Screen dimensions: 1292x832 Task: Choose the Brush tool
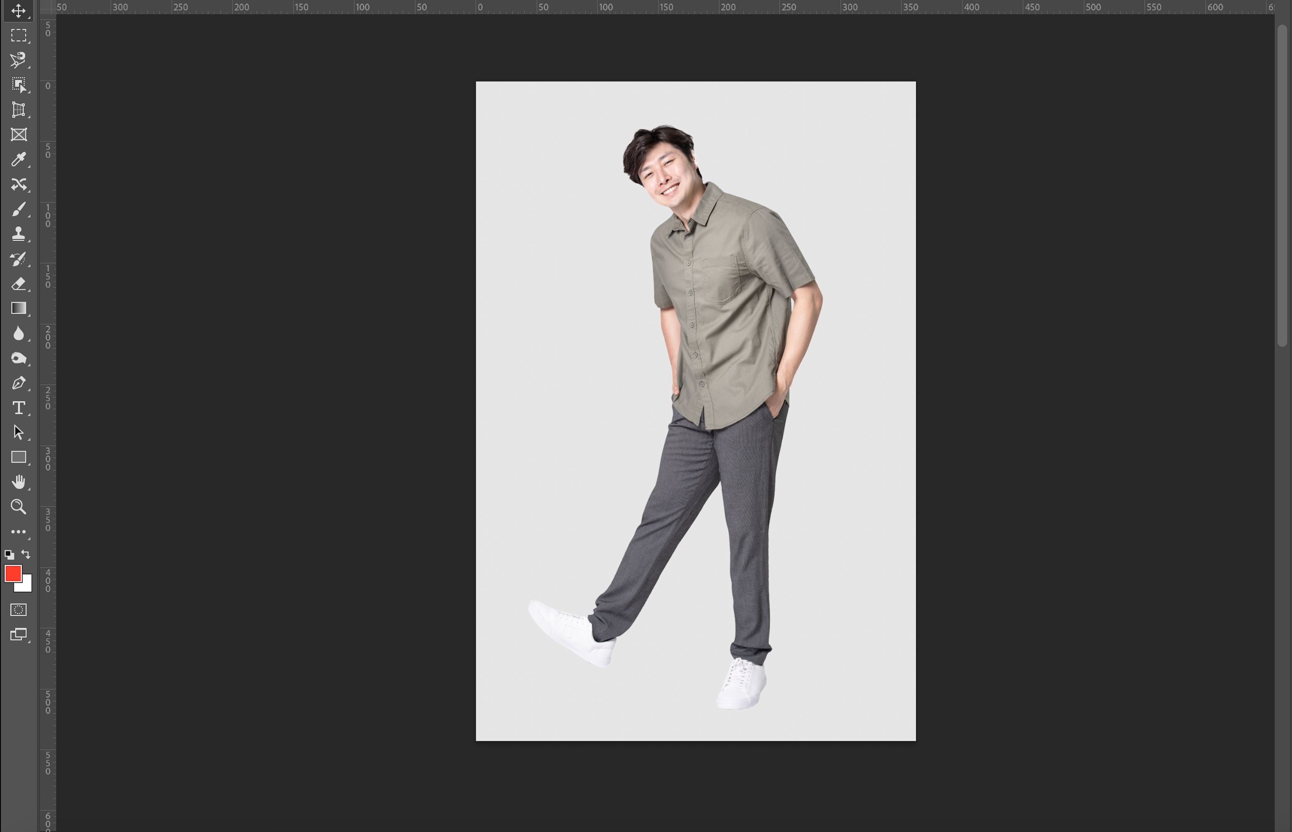(18, 209)
